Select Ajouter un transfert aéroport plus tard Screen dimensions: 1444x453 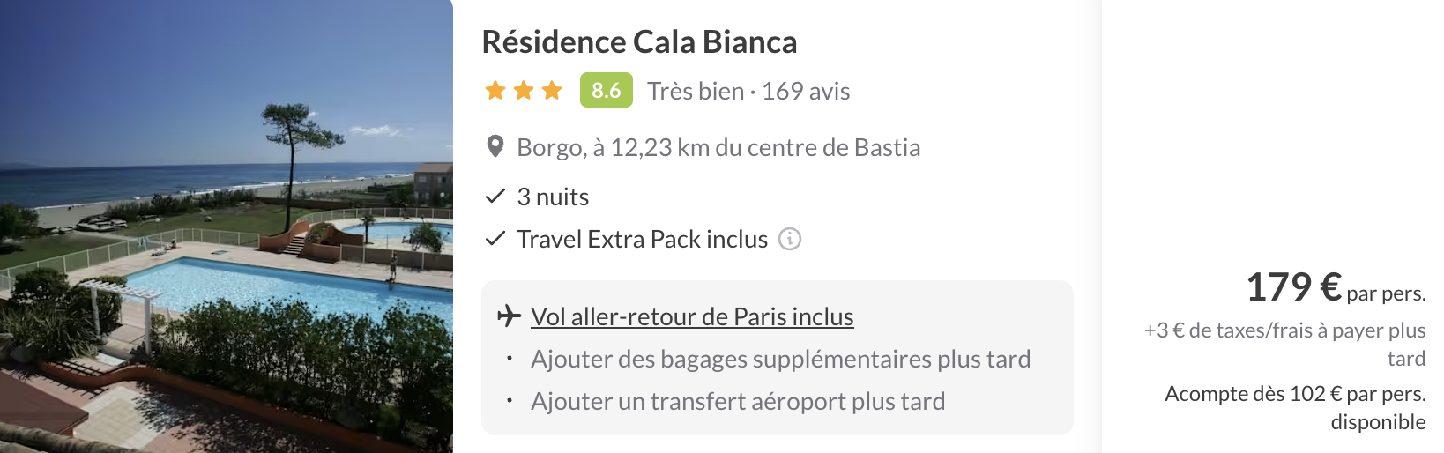(738, 401)
